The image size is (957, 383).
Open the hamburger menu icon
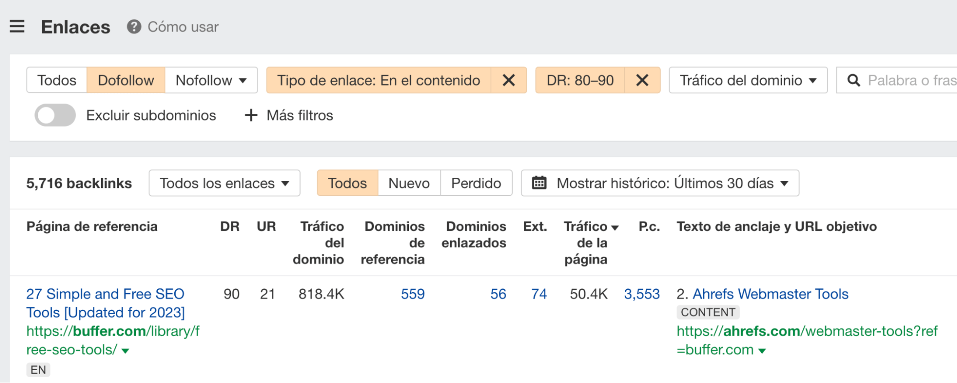[17, 26]
